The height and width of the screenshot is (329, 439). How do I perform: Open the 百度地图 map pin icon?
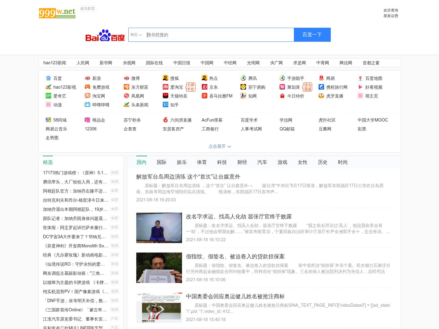click(360, 78)
